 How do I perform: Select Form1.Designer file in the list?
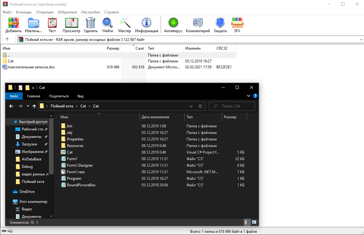tap(80, 165)
